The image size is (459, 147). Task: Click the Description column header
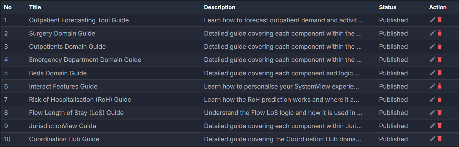[219, 7]
